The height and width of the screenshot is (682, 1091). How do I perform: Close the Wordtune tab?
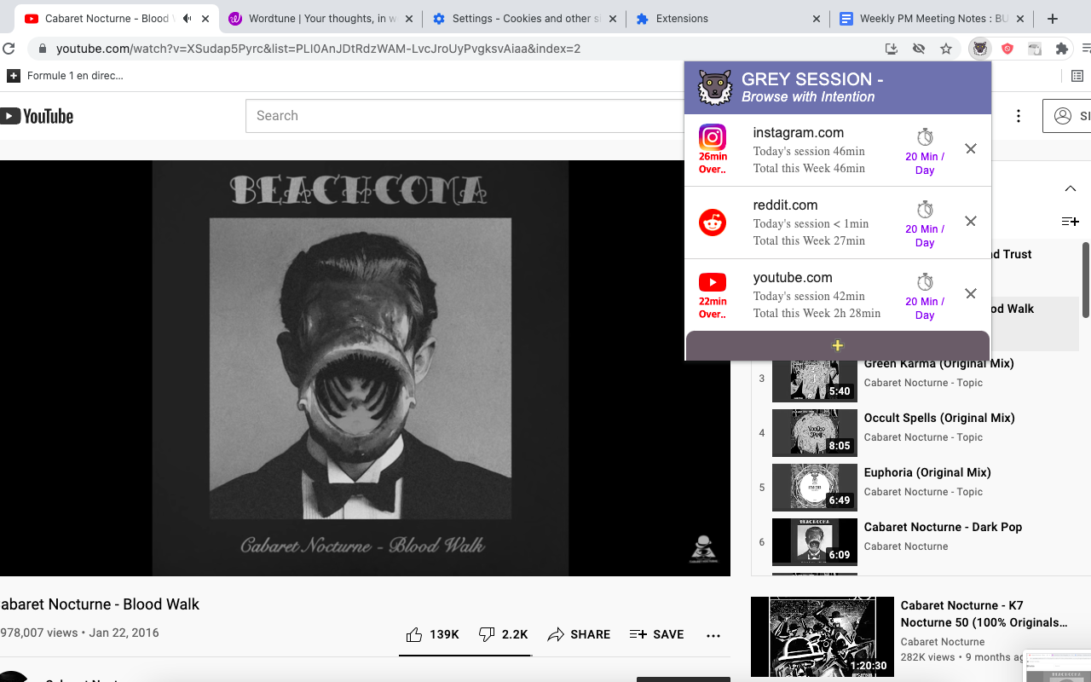tap(409, 19)
